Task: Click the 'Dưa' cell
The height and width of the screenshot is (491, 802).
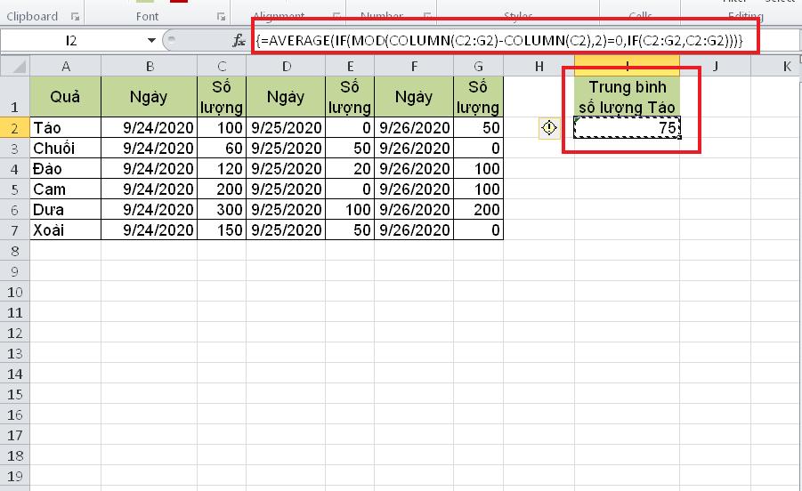Action: tap(66, 210)
